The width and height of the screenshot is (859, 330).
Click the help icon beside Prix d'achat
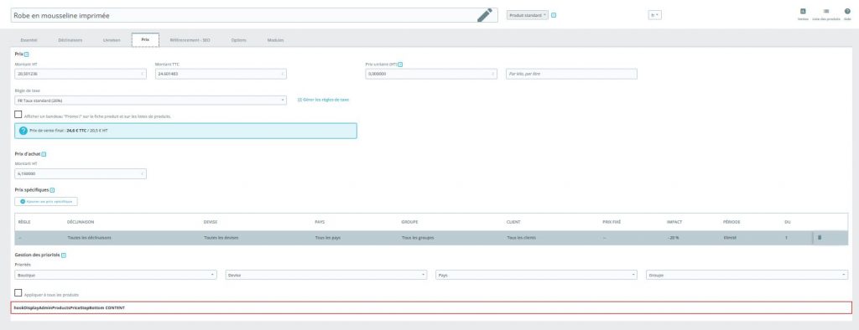tap(44, 154)
